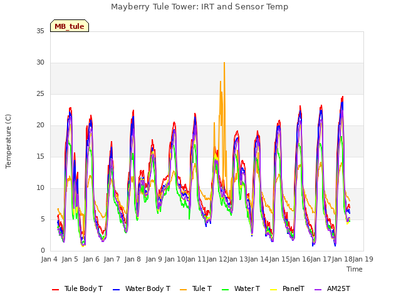Click the purple AM25T legend swatch
Screen dimensions: 401x301
point(318,290)
